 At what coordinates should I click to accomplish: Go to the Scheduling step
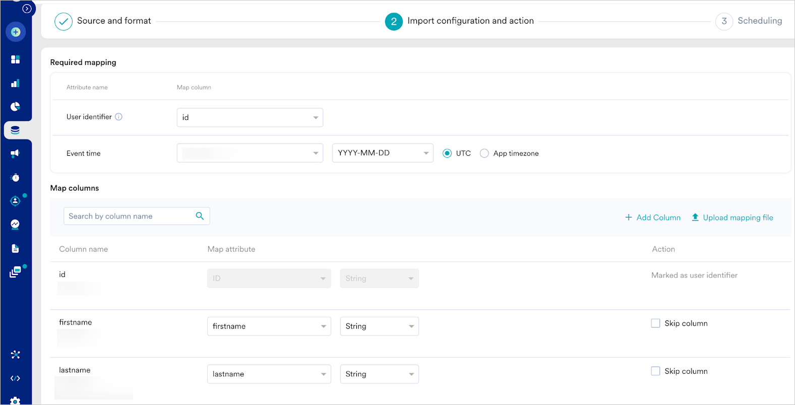click(749, 21)
